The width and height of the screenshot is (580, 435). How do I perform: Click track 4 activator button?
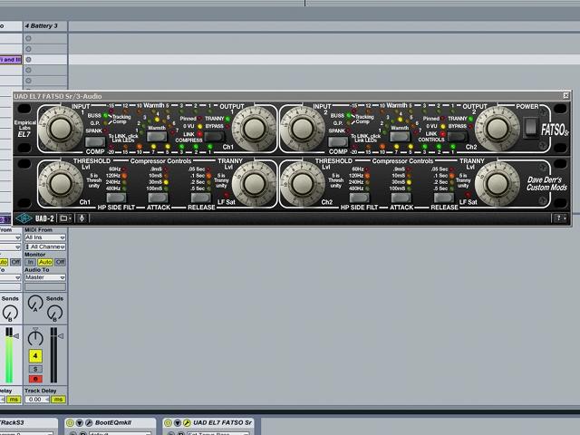coord(35,356)
